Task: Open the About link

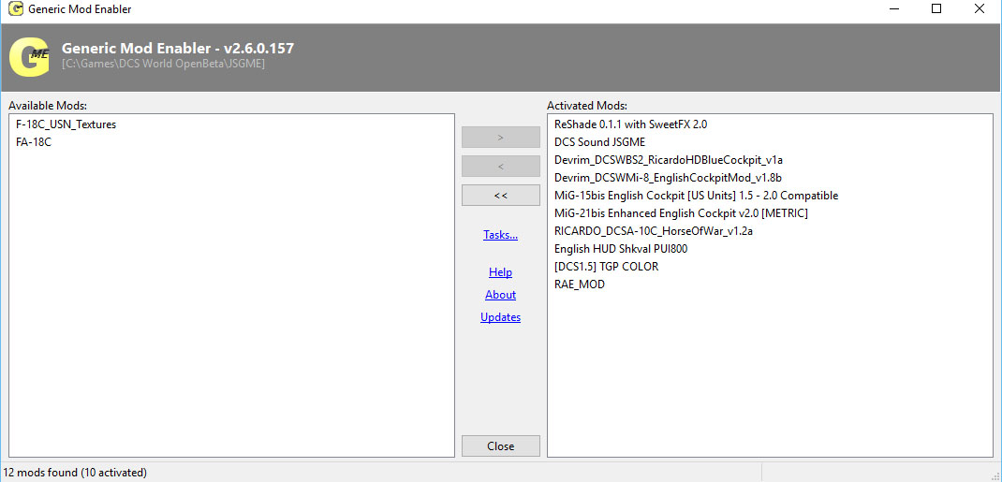Action: [500, 295]
